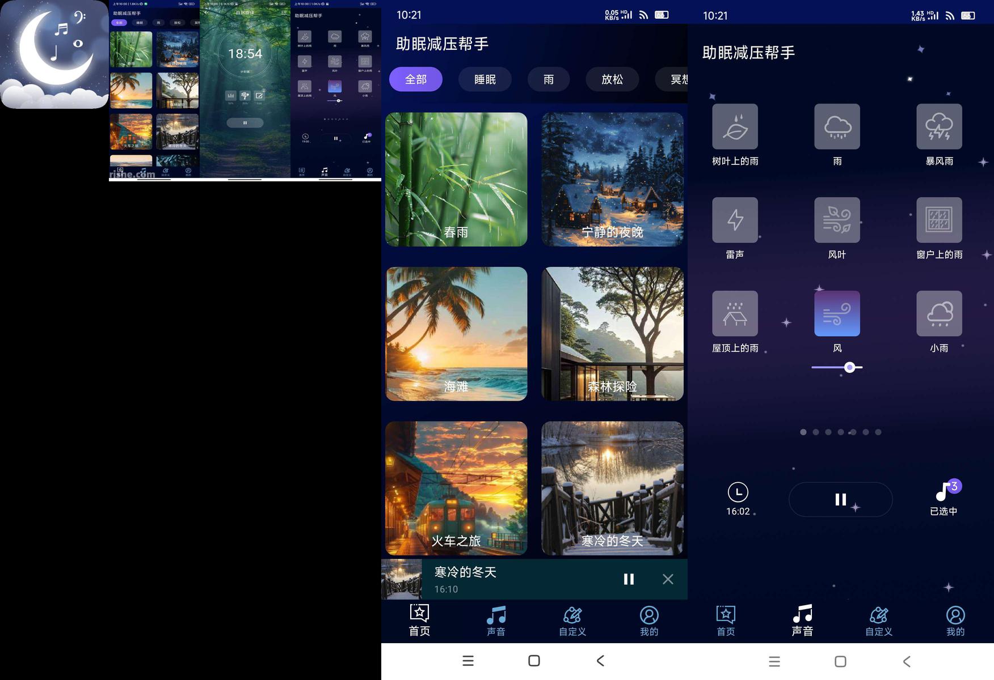
Task: Adjust the wind volume slider
Action: pyautogui.click(x=849, y=368)
